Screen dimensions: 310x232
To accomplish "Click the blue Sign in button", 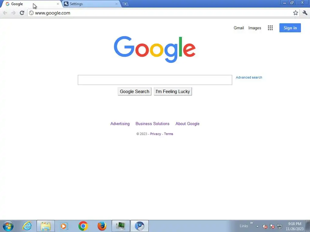I will (x=290, y=28).
